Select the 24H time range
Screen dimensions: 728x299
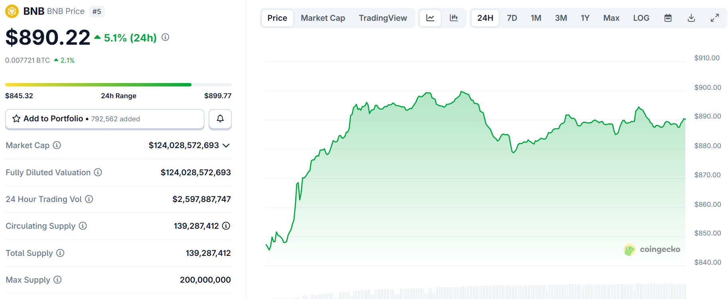[485, 18]
